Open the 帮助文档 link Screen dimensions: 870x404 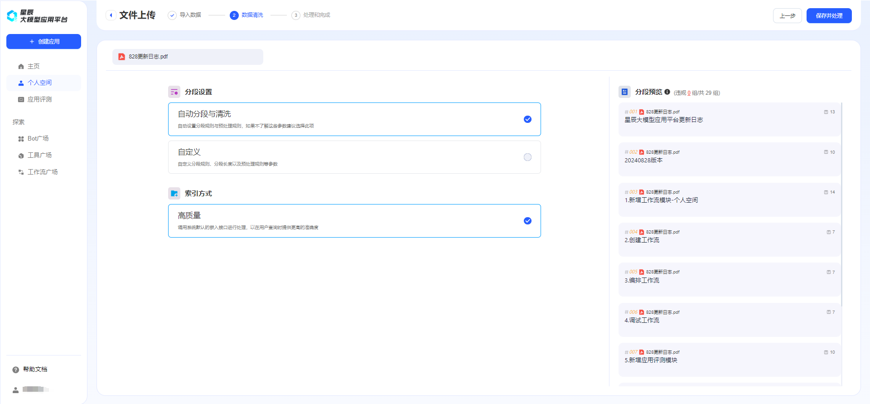(35, 370)
